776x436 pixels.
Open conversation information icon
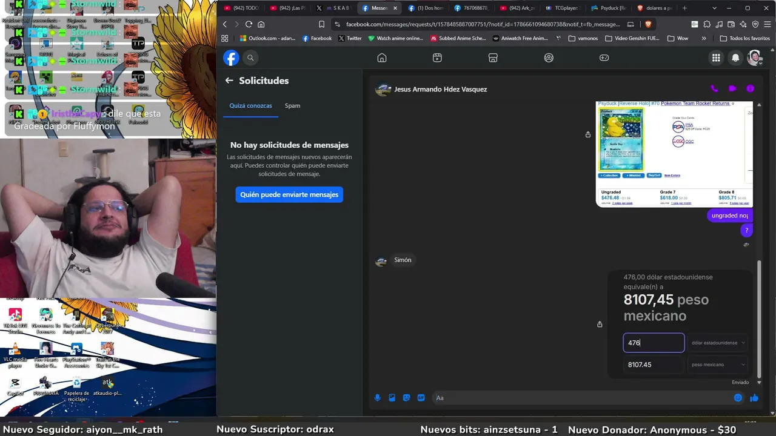pos(750,88)
